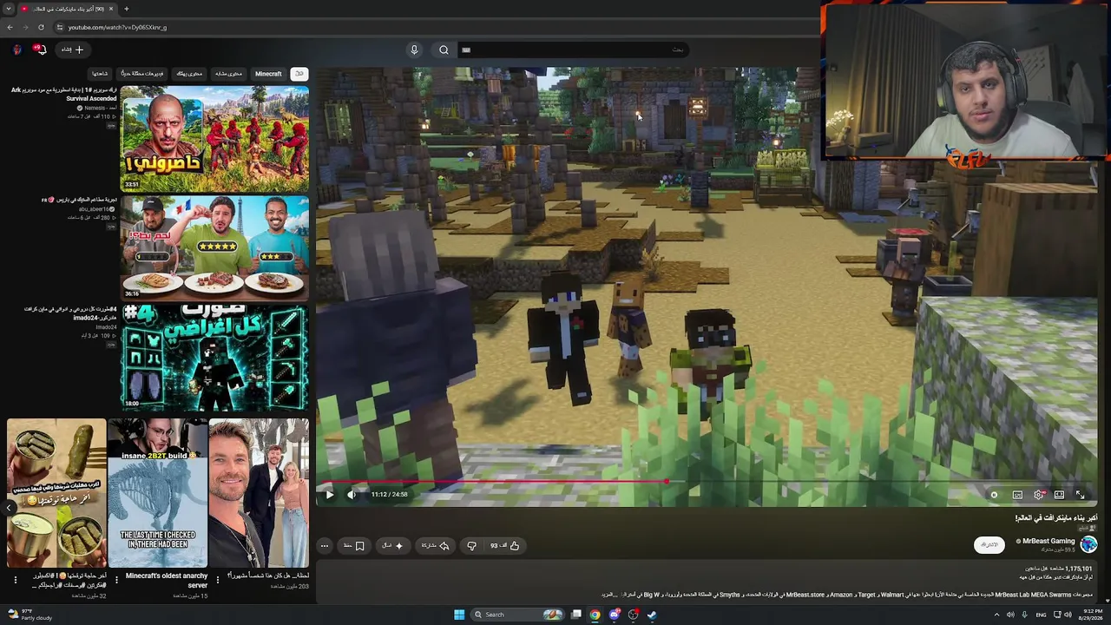Open the steak tasting recommended video thumbnail
1111x625 pixels.
coord(214,248)
